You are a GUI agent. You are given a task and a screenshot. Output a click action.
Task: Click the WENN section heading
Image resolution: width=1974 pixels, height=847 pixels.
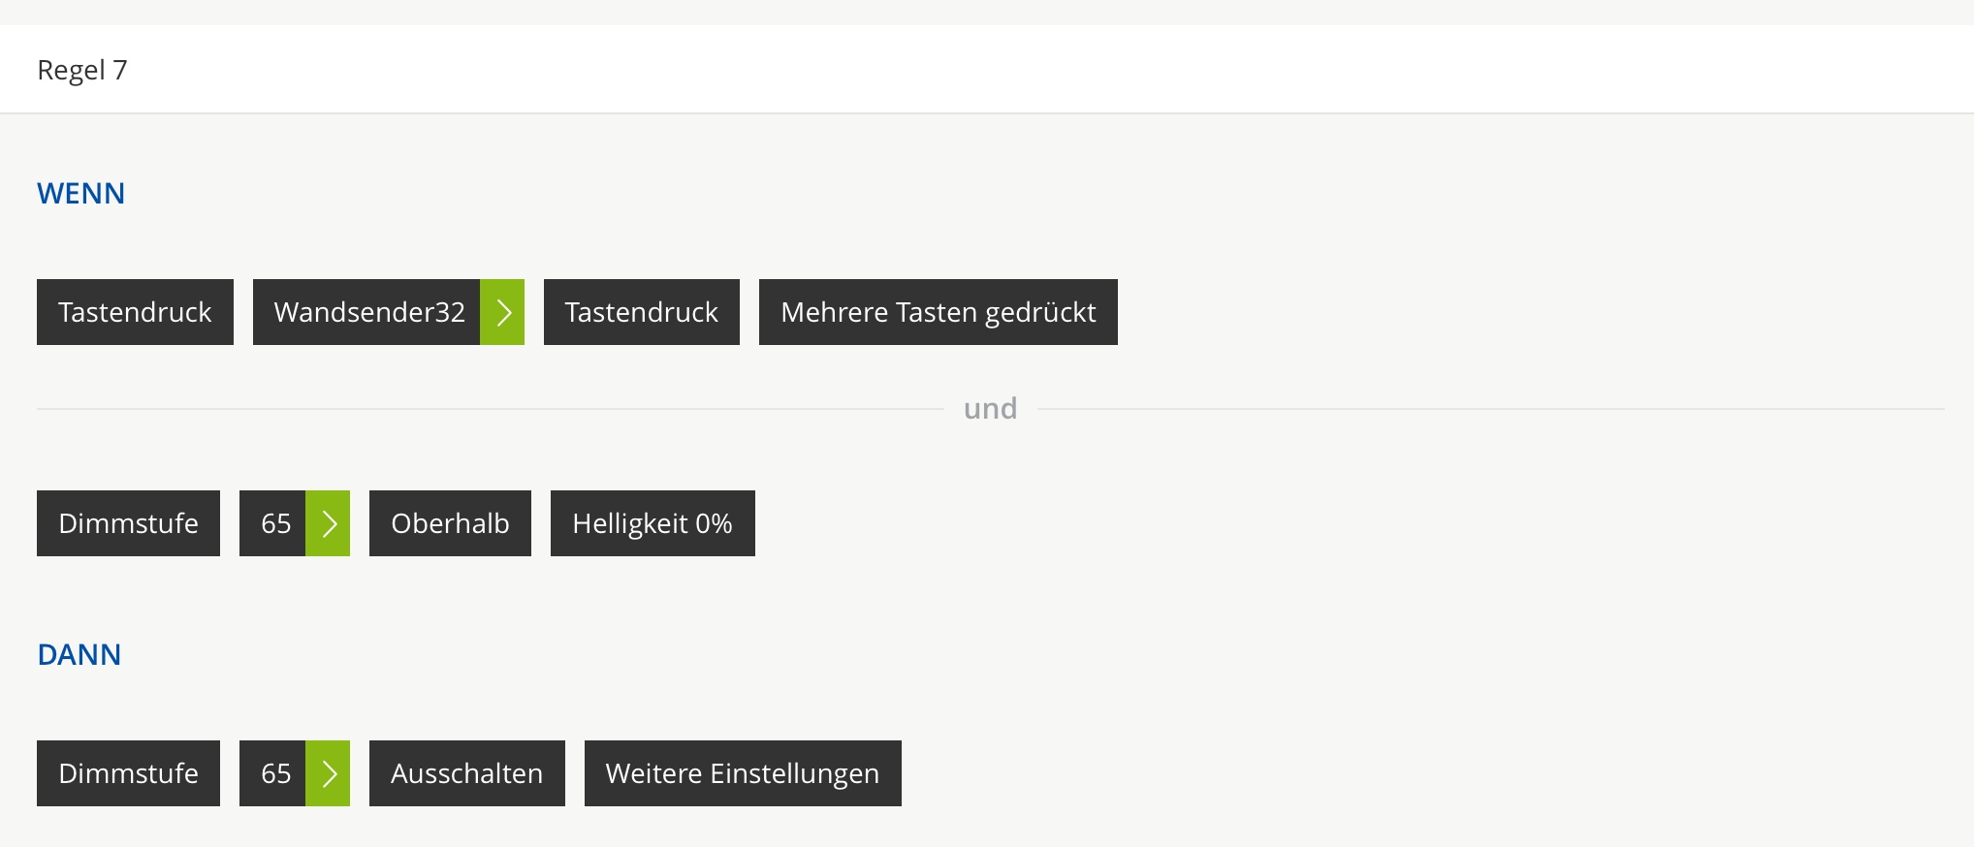coord(81,194)
